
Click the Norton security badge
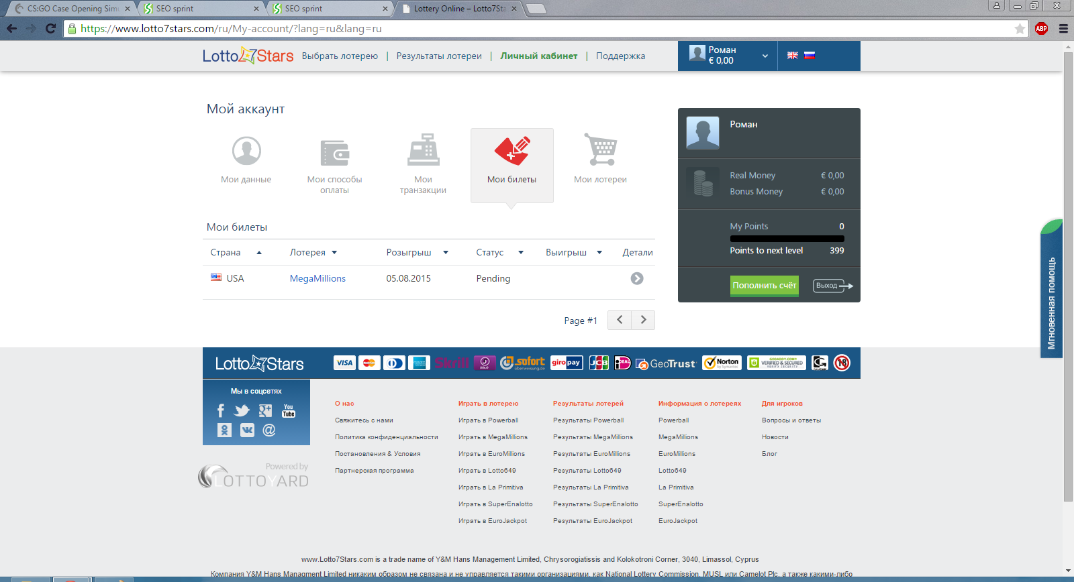click(722, 363)
